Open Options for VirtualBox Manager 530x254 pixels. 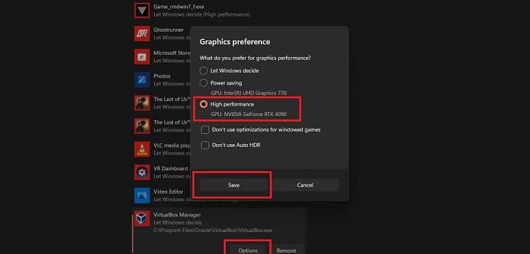[x=248, y=251]
